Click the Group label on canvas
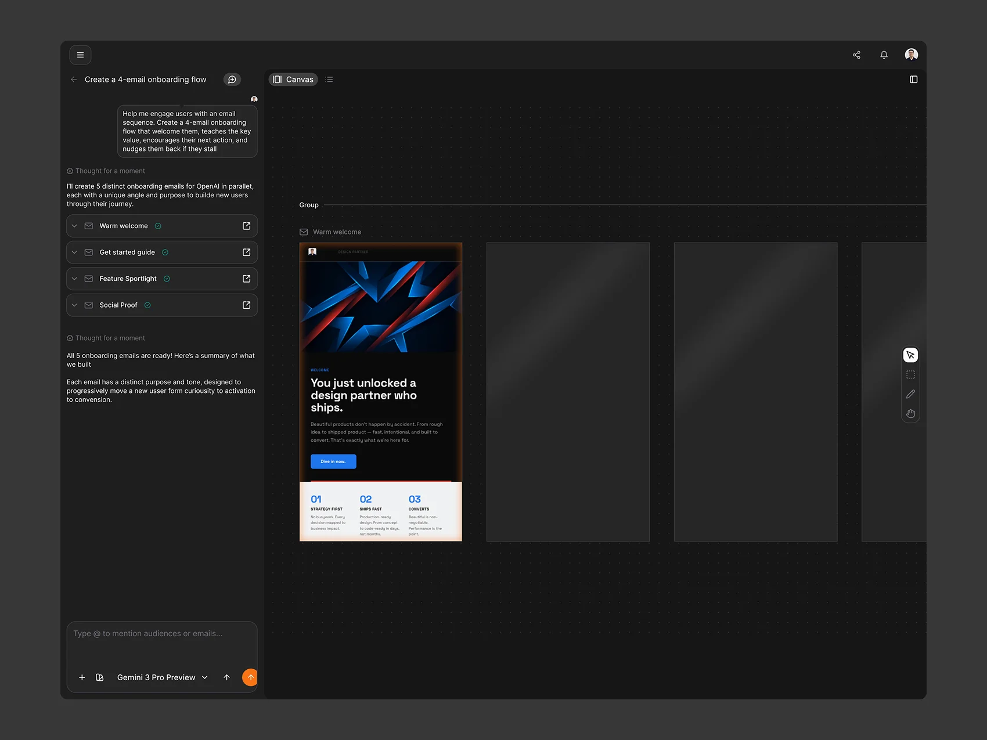The width and height of the screenshot is (987, 740). pos(309,205)
